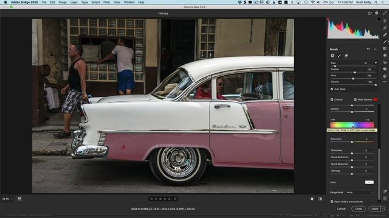Click the Open button

374,209
